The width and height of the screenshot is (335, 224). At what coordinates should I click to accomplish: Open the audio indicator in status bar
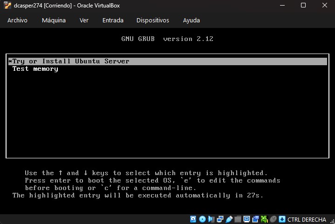click(x=211, y=219)
